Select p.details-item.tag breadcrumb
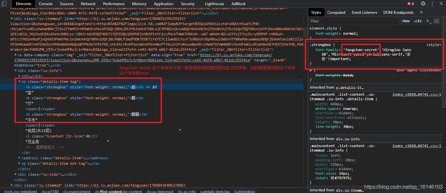The height and width of the screenshot is (193, 446). click(215, 191)
